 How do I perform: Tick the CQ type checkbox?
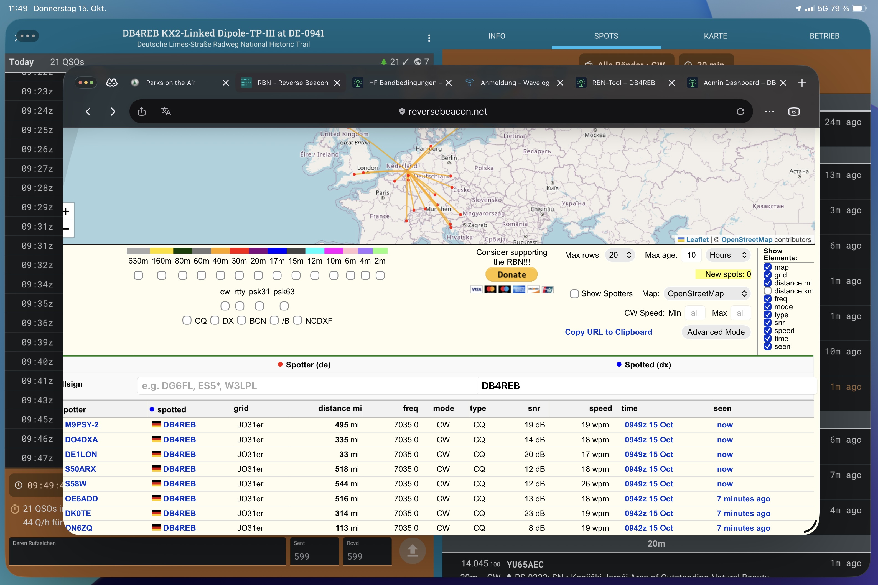pos(187,321)
